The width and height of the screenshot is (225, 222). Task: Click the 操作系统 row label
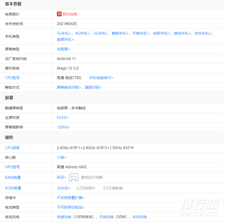pos(12,68)
